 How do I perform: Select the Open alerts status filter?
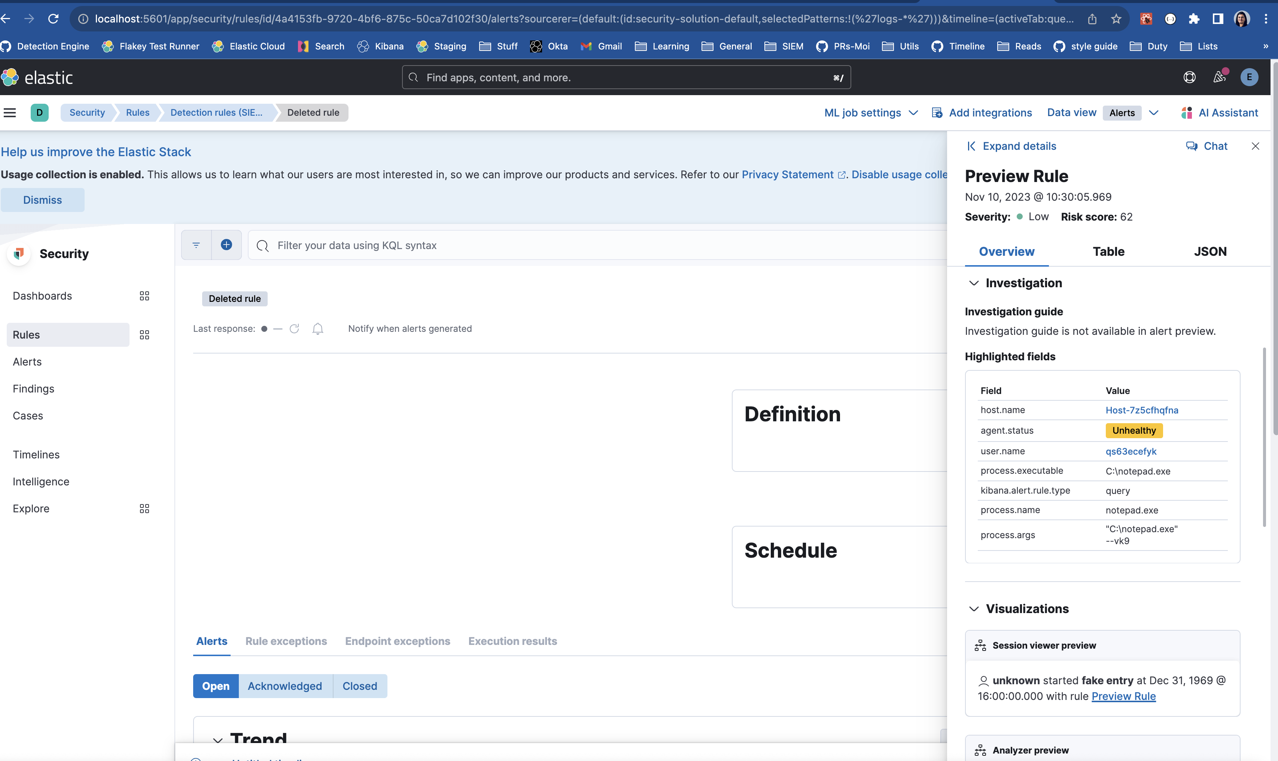[216, 686]
